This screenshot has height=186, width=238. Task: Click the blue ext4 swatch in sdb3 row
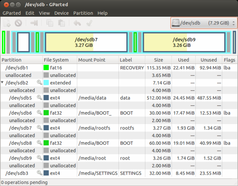tap(46, 173)
